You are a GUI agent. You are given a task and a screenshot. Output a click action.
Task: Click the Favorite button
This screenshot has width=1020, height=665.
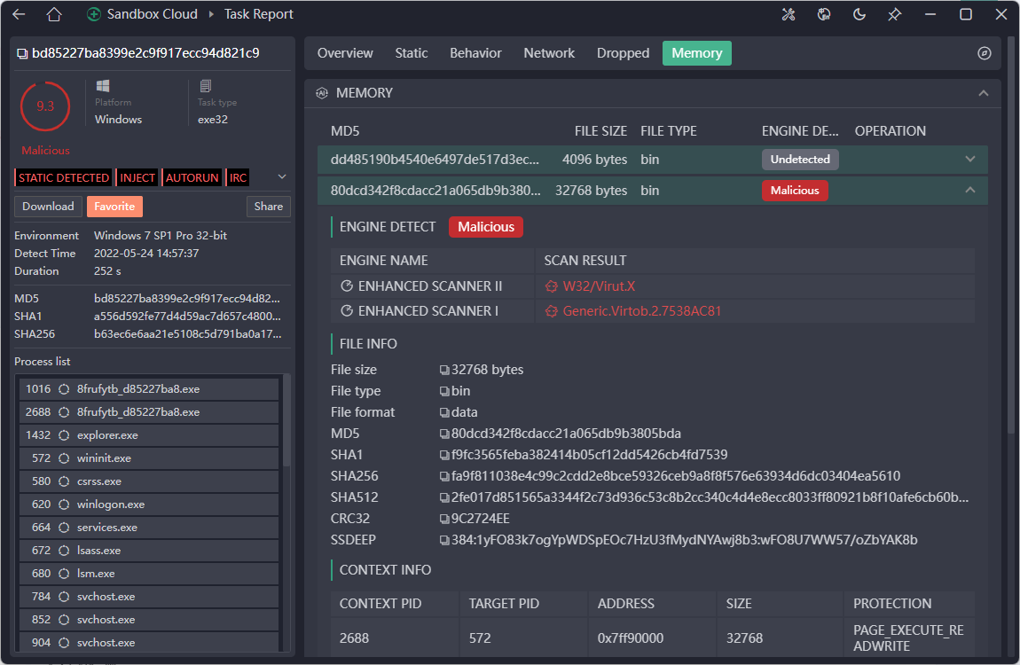pos(114,206)
